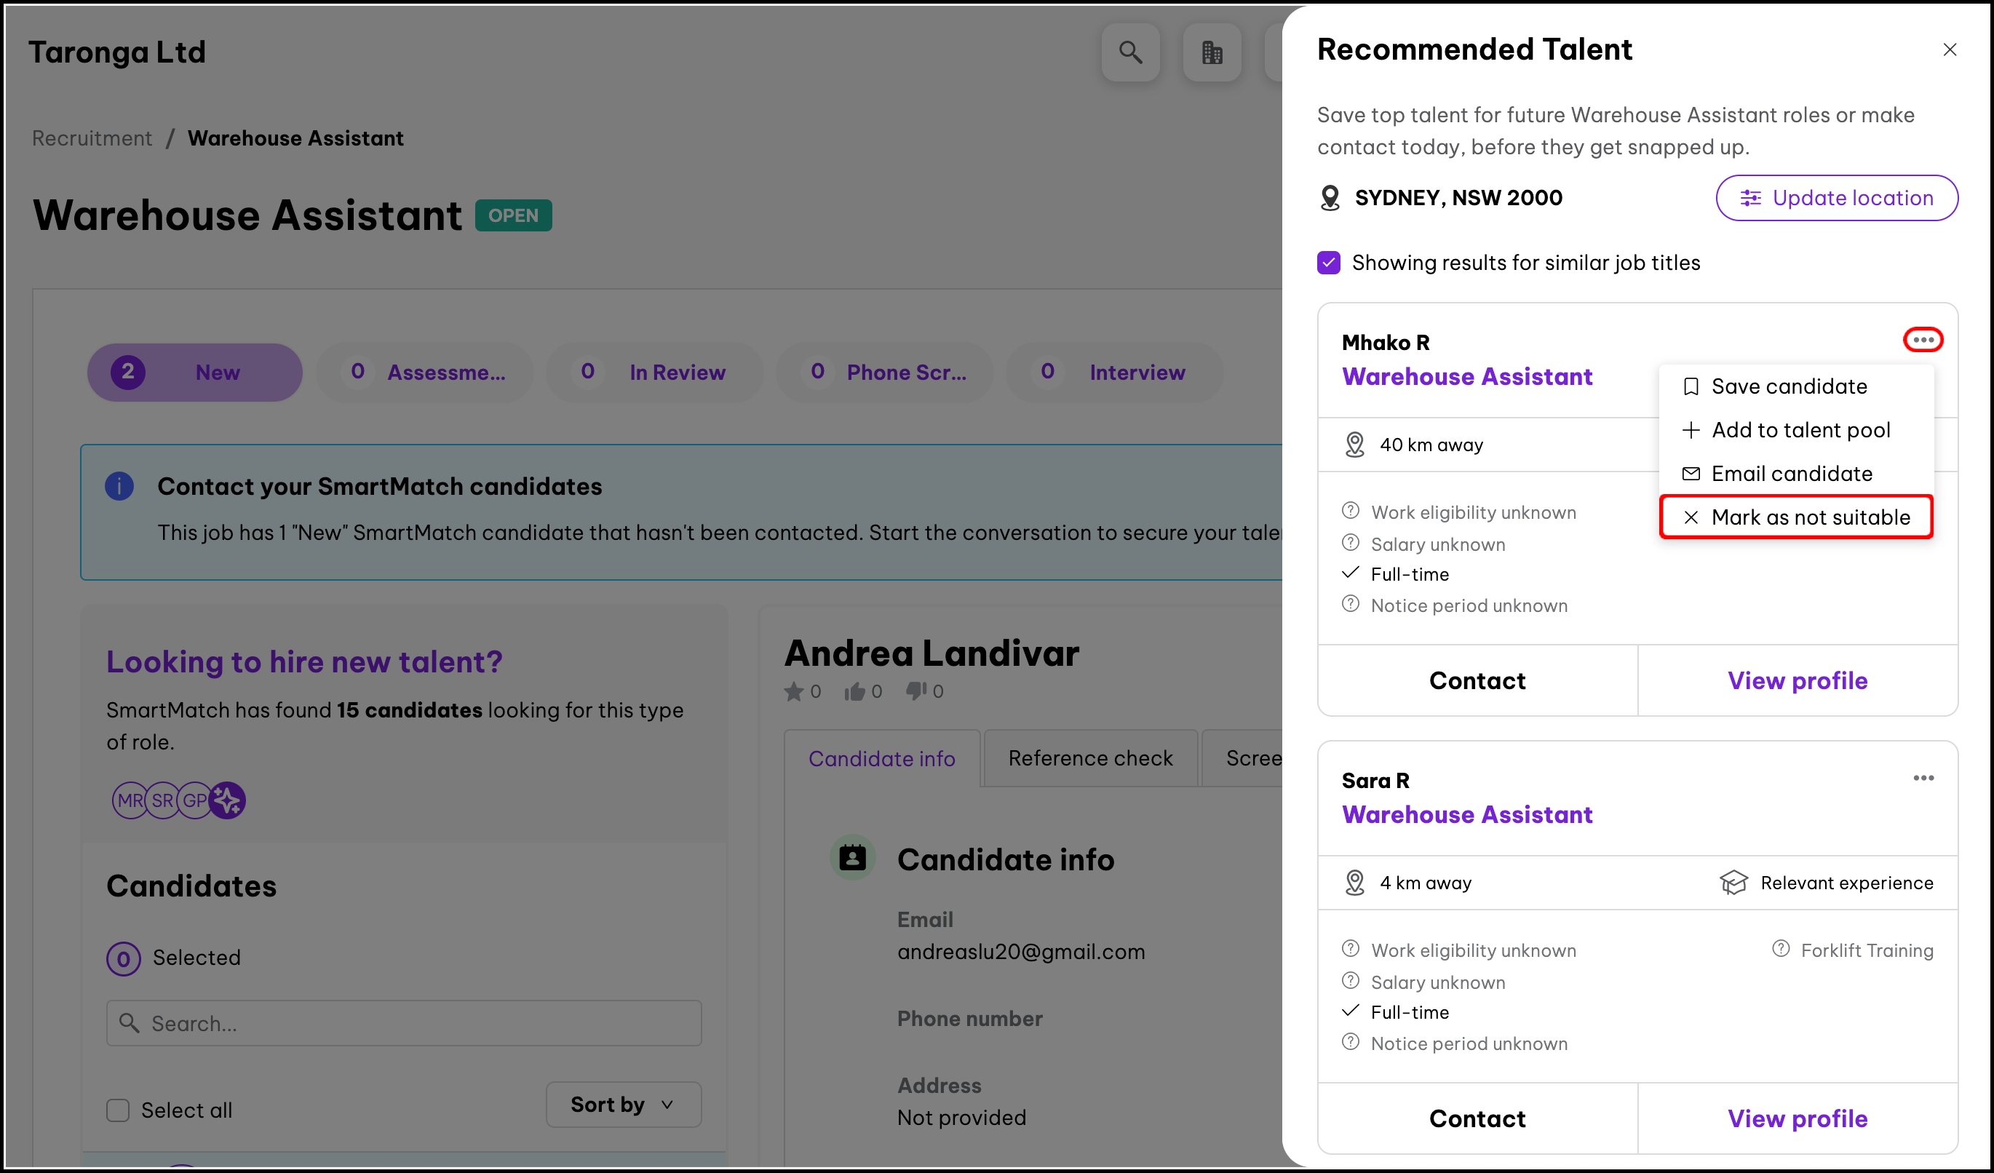Open View profile for Sara R
Image resolution: width=1994 pixels, height=1173 pixels.
coord(1797,1118)
